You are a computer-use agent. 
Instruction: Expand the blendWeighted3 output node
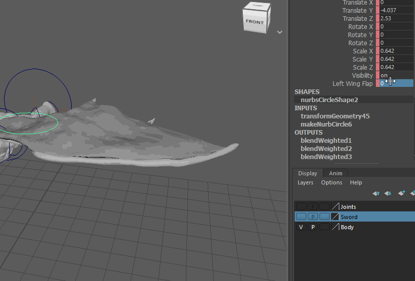[326, 157]
